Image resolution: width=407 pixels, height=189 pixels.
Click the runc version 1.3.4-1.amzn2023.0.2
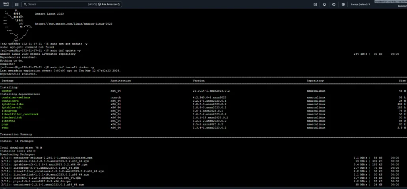coord(209,127)
